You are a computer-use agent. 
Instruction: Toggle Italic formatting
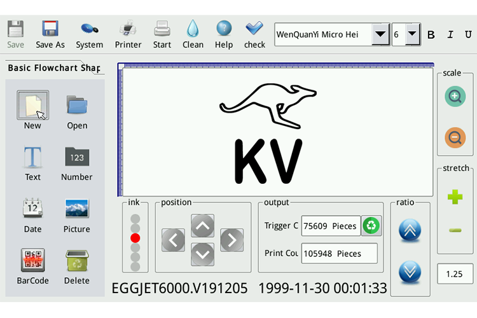point(450,34)
